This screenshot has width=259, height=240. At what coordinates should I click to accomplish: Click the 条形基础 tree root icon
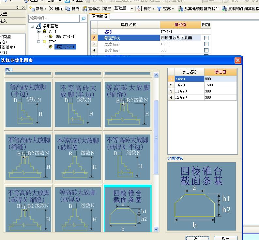pos(38,26)
